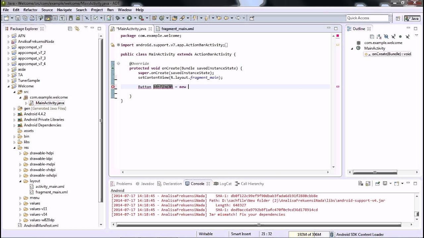Open the Refactor menu
Viewport: 424px width, 238px height.
30,10
